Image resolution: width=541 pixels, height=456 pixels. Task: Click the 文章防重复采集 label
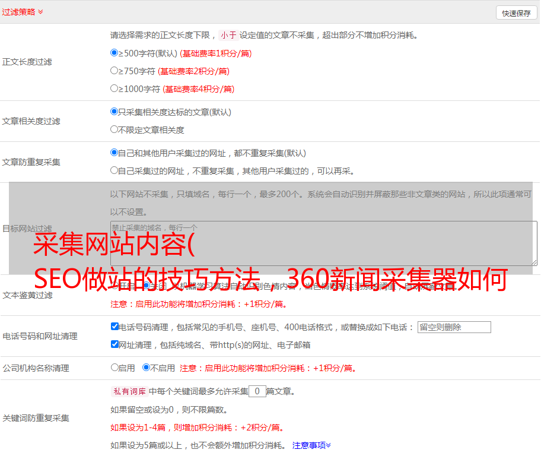[31, 162]
